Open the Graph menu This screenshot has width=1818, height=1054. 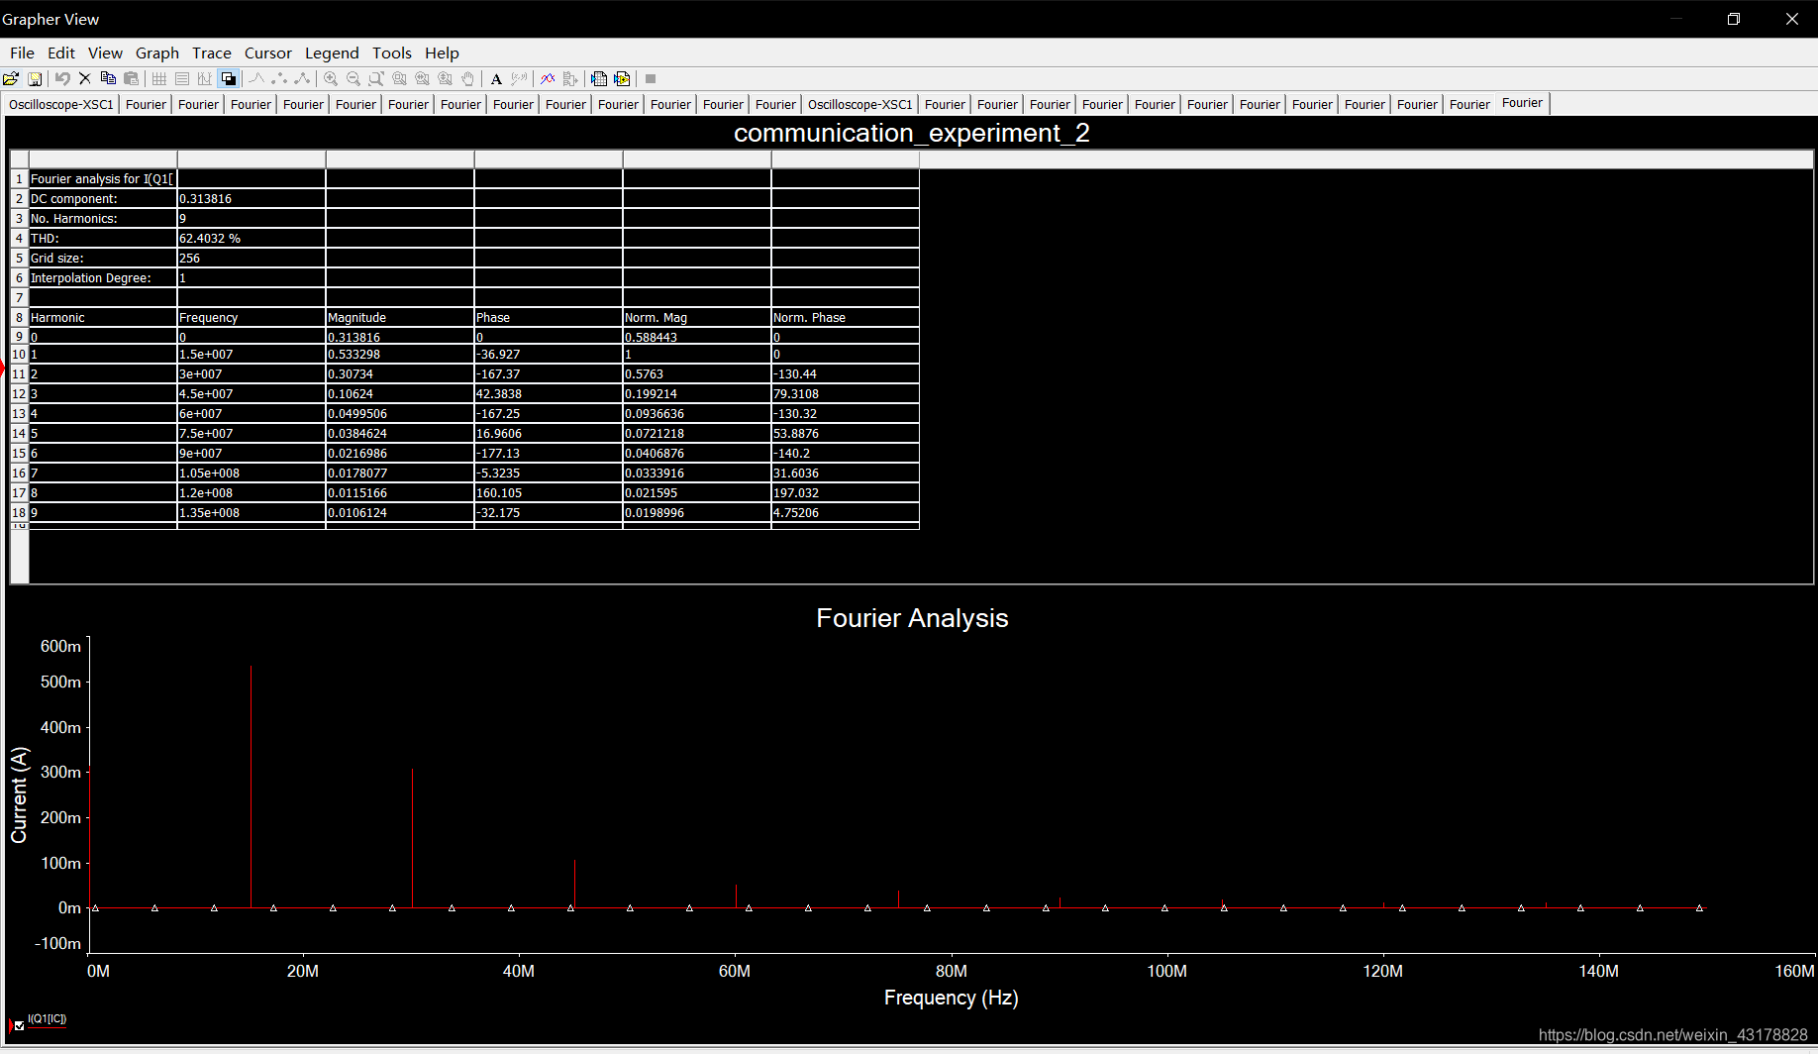157,53
